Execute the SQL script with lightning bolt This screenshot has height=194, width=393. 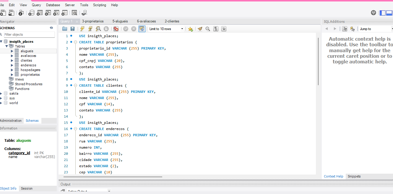coord(82,29)
